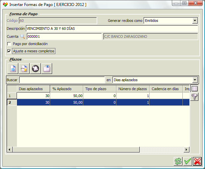Accept with the green checkmark button
The height and width of the screenshot is (169, 205).
[188, 161]
